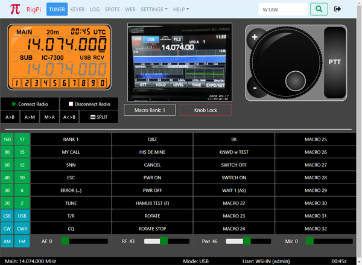Click the RigPi pi logo icon

point(15,9)
